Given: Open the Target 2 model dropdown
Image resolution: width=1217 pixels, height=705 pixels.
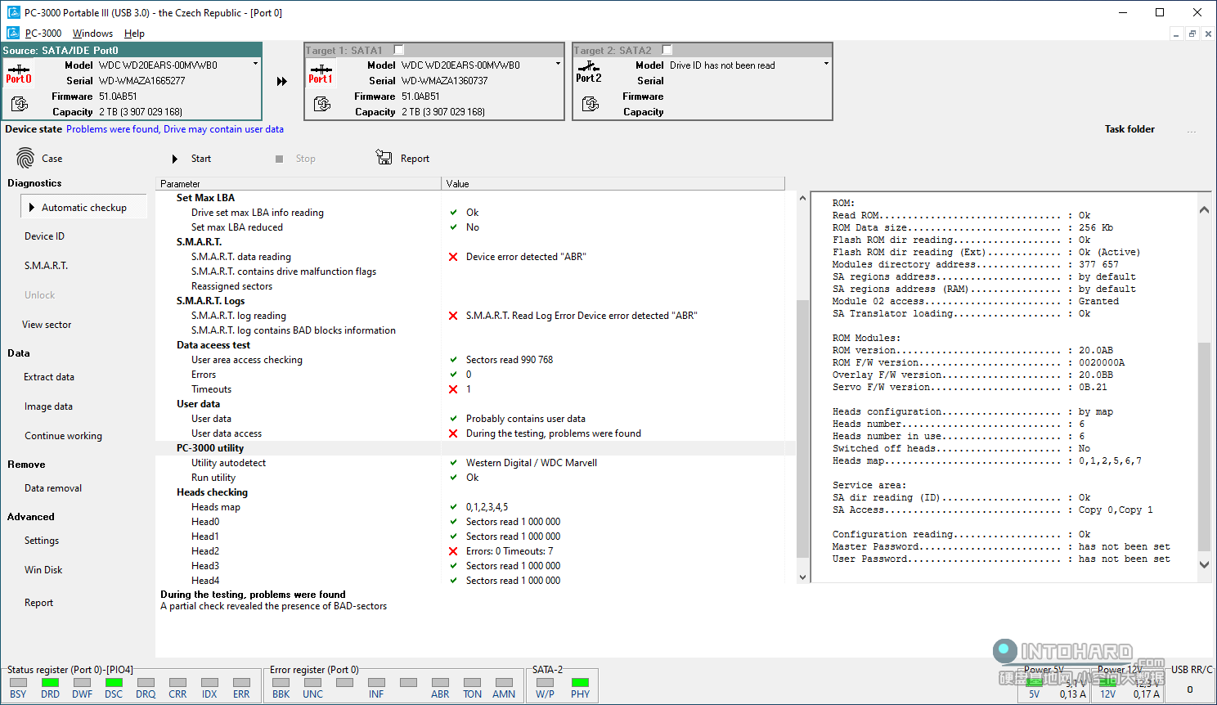Looking at the screenshot, I should coord(826,64).
